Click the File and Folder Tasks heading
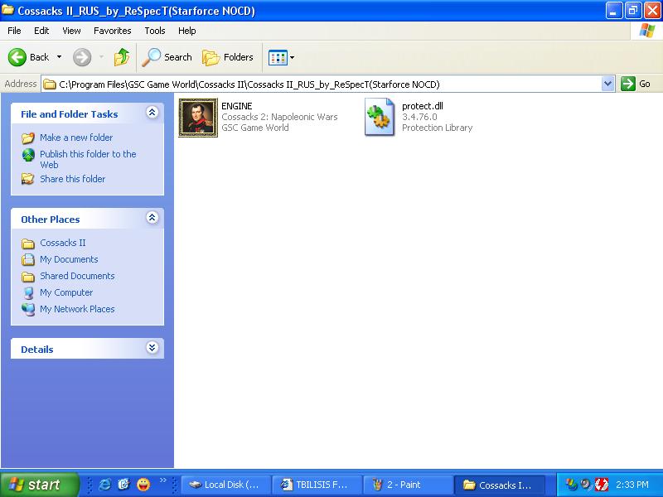The width and height of the screenshot is (663, 497). point(70,114)
